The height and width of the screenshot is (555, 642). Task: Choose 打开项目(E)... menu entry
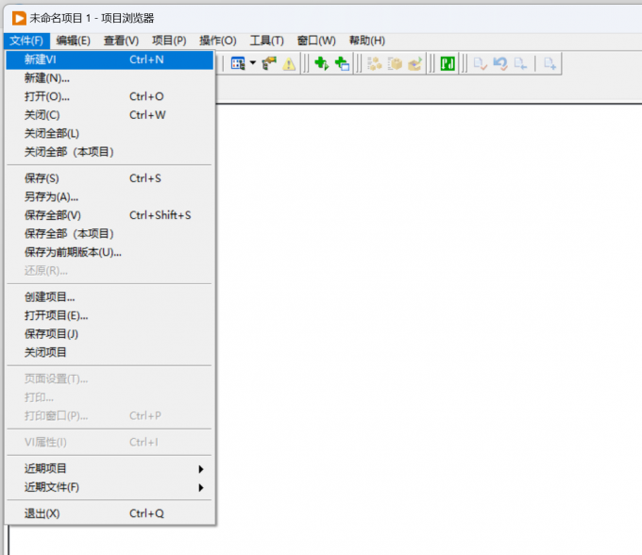click(x=110, y=315)
